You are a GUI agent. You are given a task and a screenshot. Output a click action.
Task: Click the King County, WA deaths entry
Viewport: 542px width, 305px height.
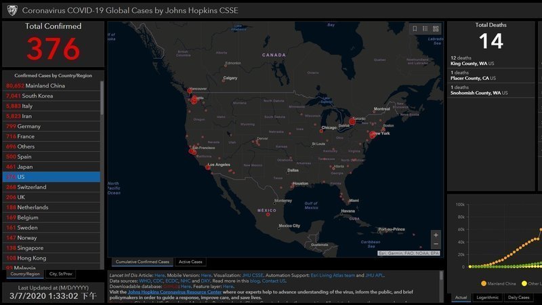tap(491, 61)
